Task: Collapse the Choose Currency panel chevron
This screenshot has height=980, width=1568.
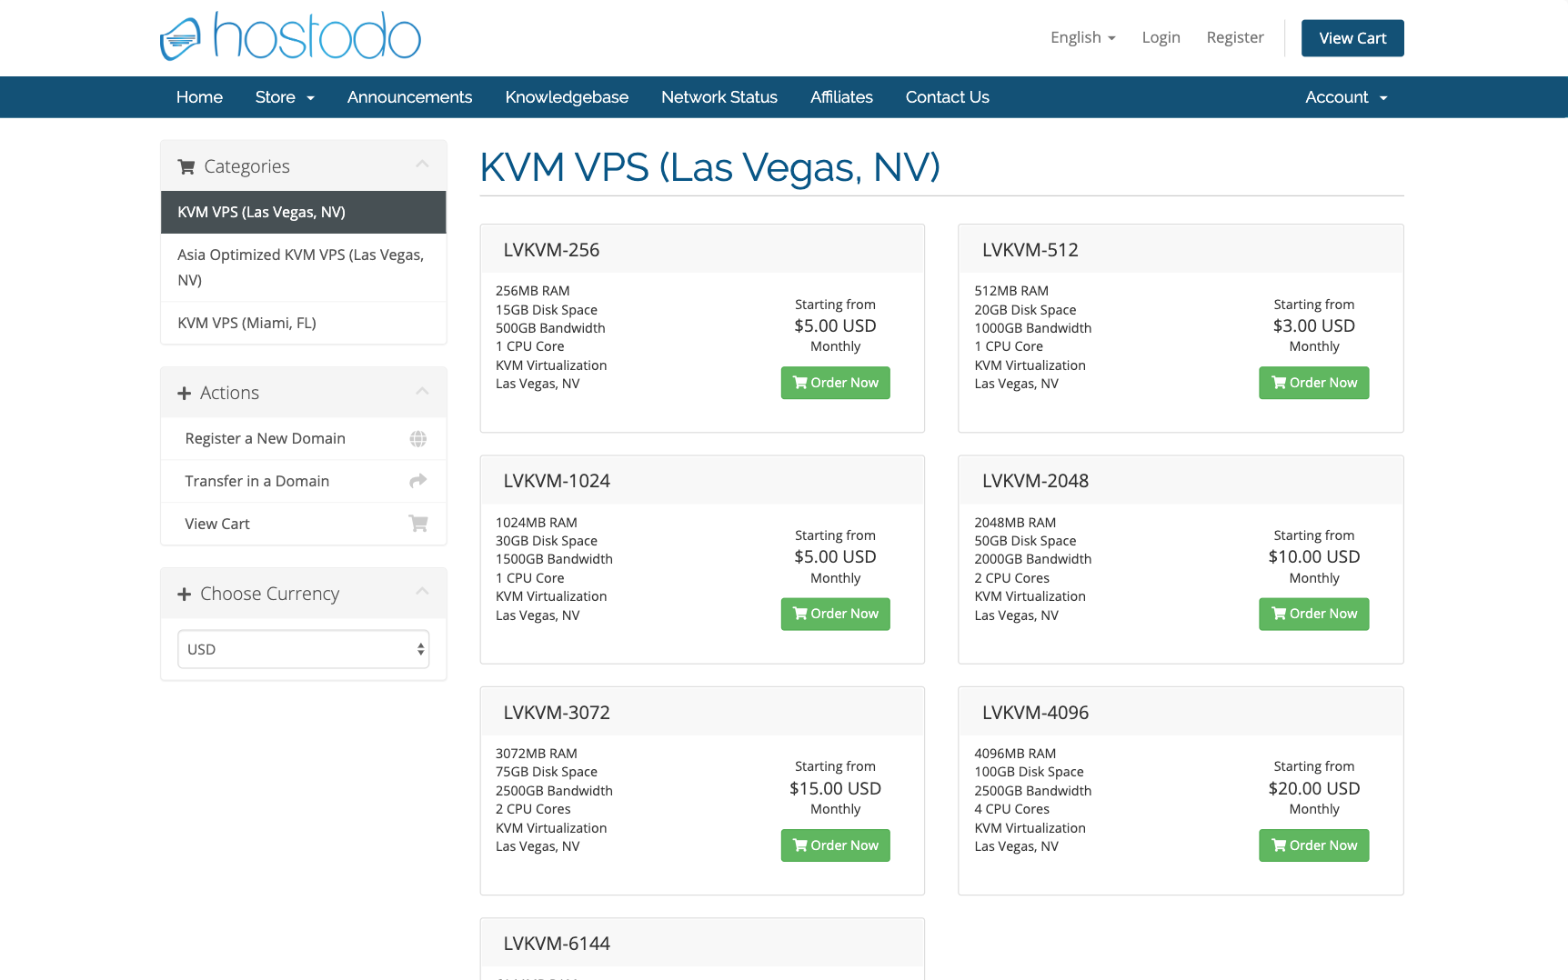Action: click(x=422, y=592)
